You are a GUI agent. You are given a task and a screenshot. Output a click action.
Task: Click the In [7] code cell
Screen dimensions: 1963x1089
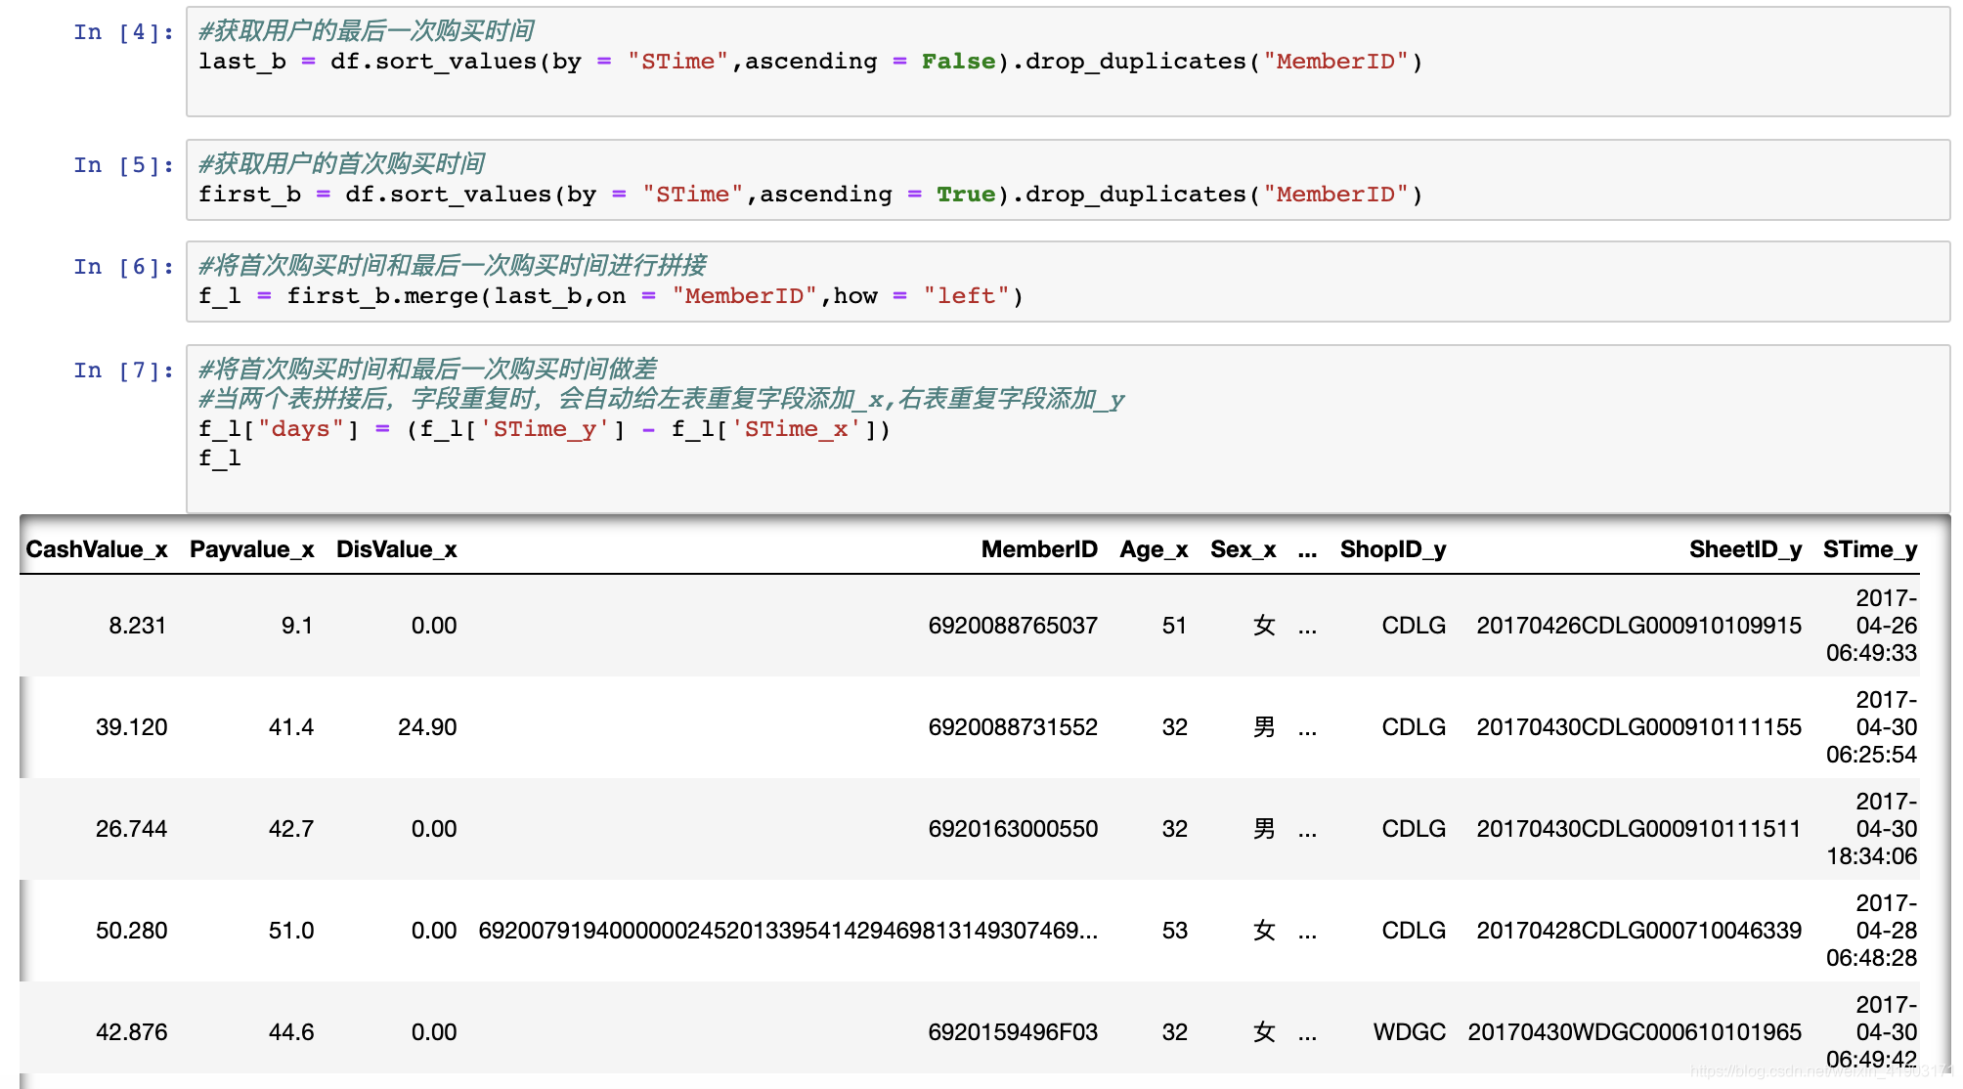1066,427
